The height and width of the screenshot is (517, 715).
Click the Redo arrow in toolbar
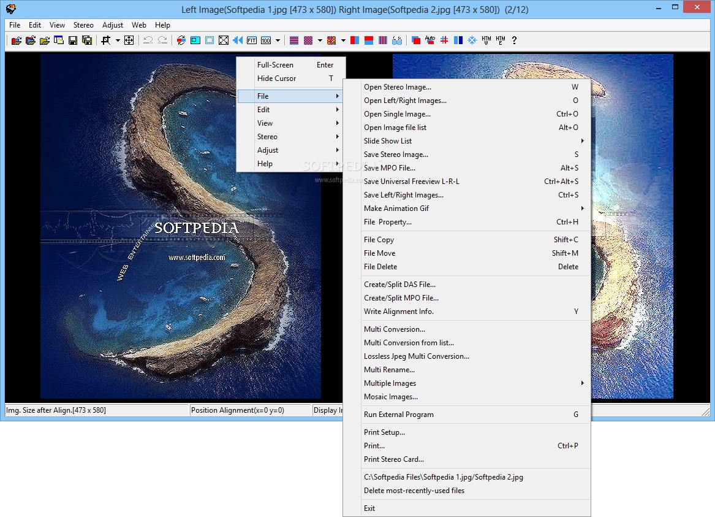[162, 40]
